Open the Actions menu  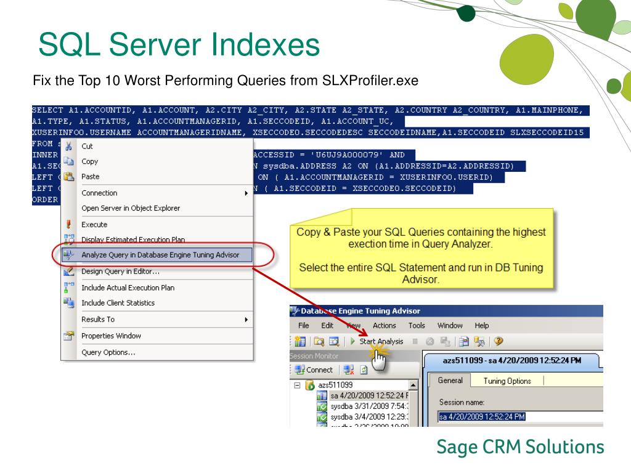385,325
